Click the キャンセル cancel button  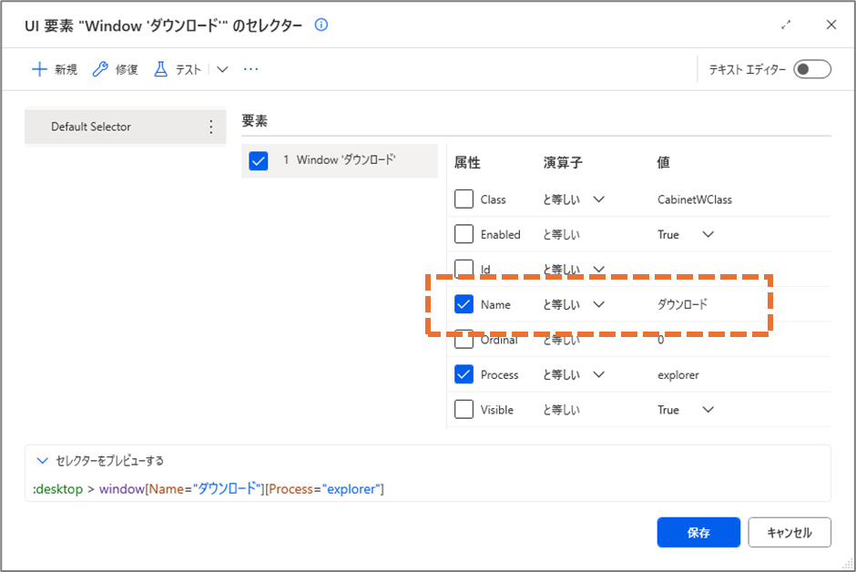coord(790,532)
